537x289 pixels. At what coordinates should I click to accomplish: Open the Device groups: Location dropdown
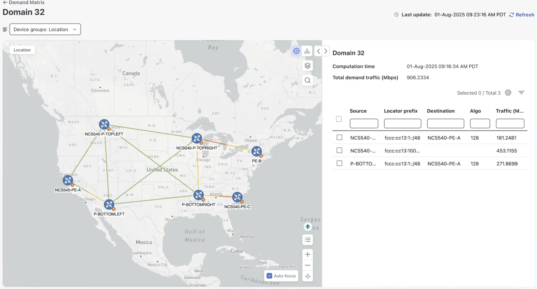pos(45,29)
